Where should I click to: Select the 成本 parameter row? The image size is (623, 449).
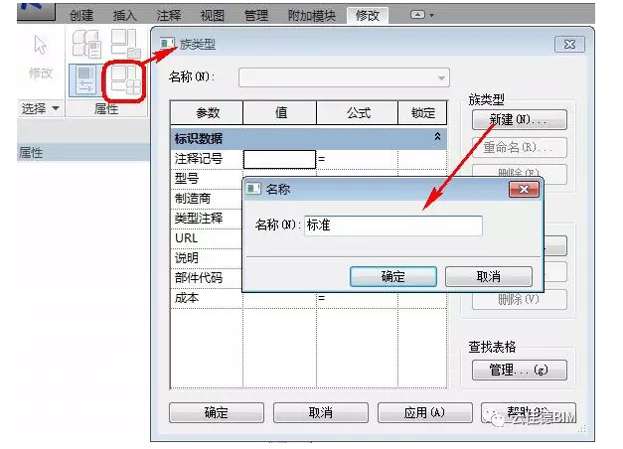(x=309, y=298)
